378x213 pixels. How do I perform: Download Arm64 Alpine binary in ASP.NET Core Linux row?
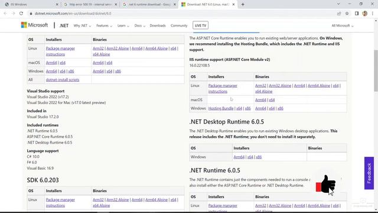[x=319, y=86]
